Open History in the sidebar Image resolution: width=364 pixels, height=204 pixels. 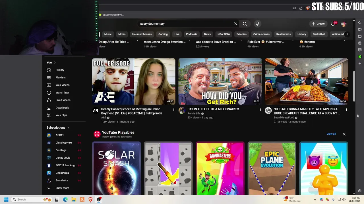[64, 70]
